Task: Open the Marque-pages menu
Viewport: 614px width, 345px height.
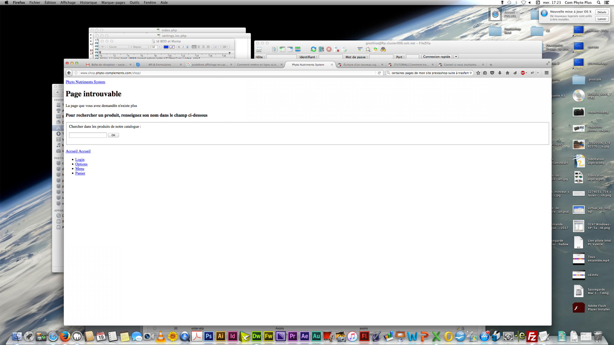Action: (113, 3)
